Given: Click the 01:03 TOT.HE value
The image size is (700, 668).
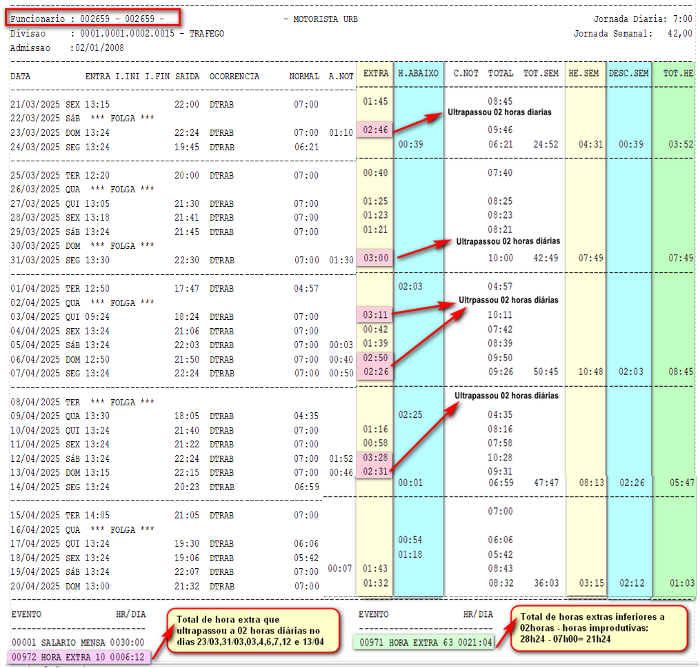Looking at the screenshot, I should pyautogui.click(x=682, y=583).
